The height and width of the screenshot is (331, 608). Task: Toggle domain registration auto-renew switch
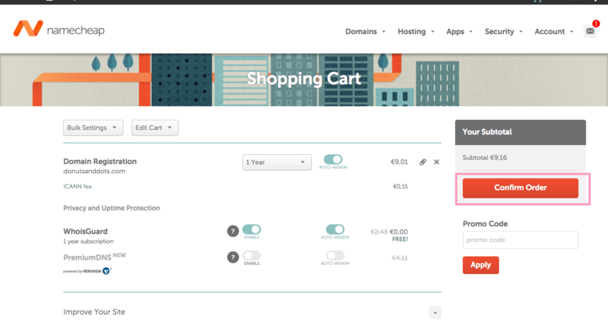point(333,159)
